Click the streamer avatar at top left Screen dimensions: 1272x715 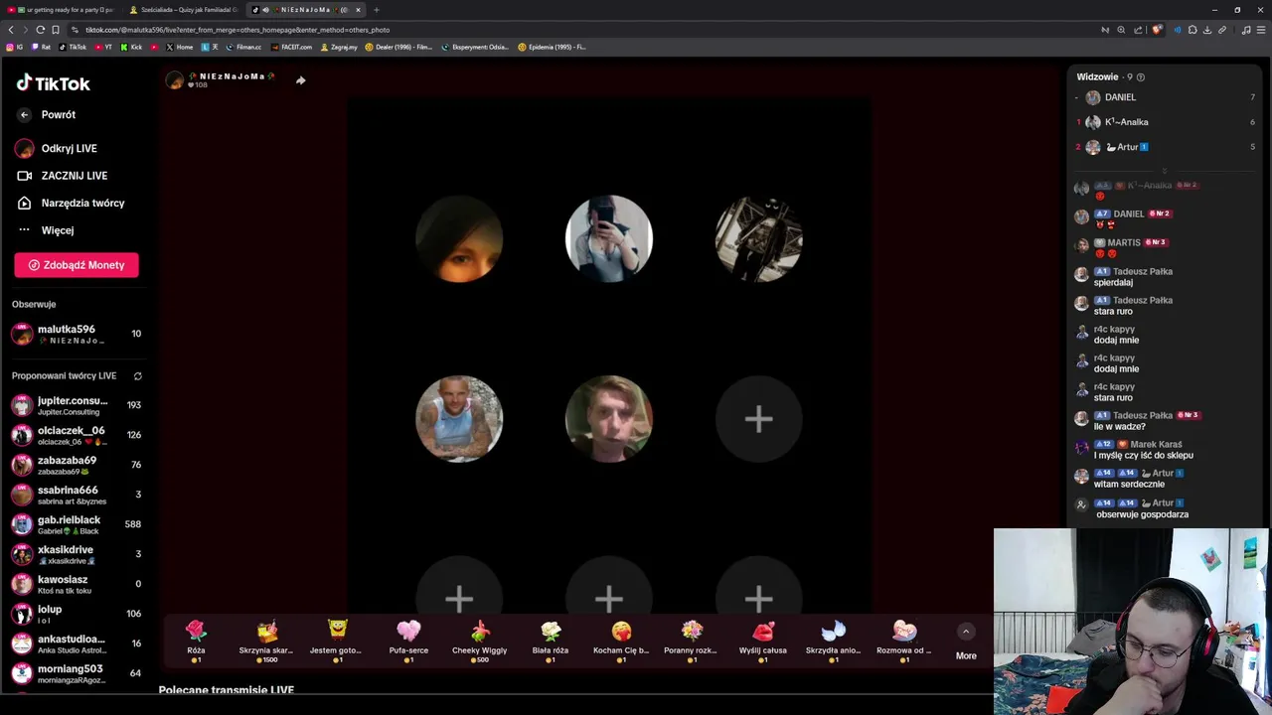click(x=175, y=80)
